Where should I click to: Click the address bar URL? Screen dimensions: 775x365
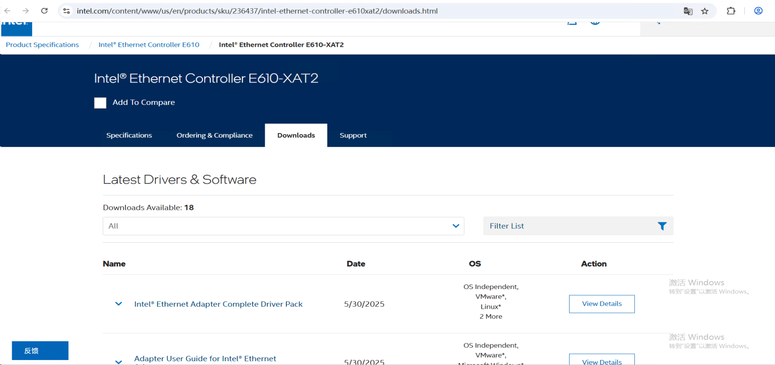[x=257, y=11]
